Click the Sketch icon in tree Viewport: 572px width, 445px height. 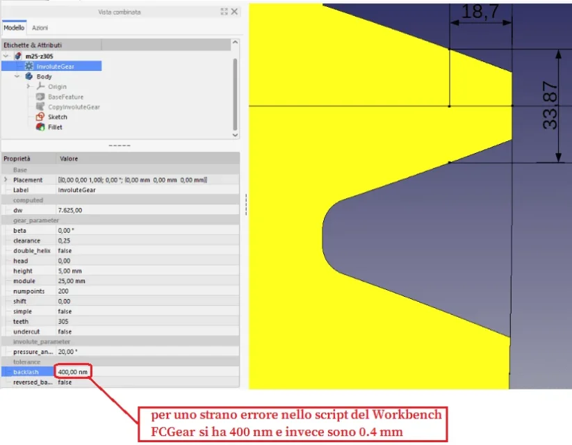(40, 117)
